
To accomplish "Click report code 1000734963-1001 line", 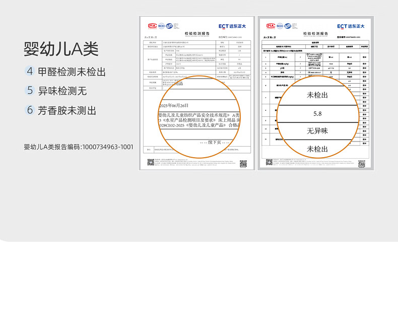I will click(79, 147).
